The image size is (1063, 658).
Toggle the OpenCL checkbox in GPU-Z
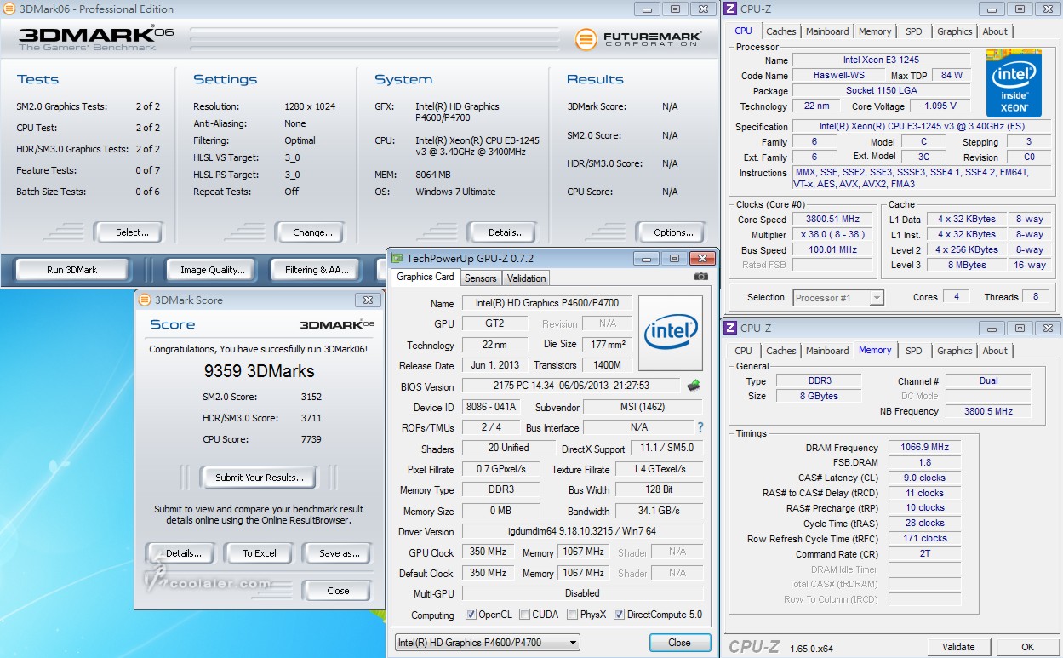pos(471,615)
